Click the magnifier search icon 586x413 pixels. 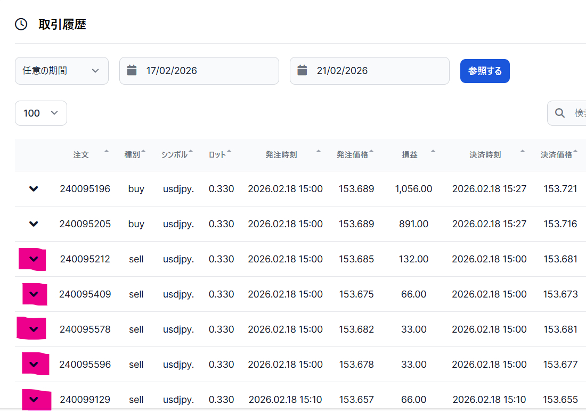click(x=559, y=113)
